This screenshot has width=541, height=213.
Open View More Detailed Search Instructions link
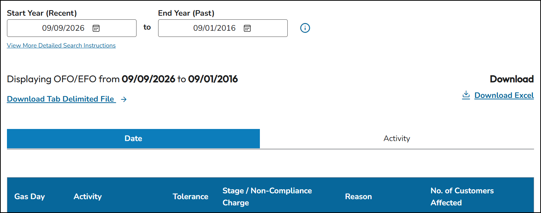(61, 46)
